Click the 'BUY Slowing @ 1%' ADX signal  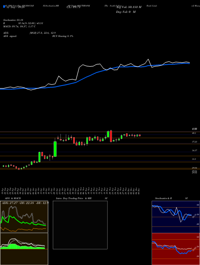click(x=63, y=36)
